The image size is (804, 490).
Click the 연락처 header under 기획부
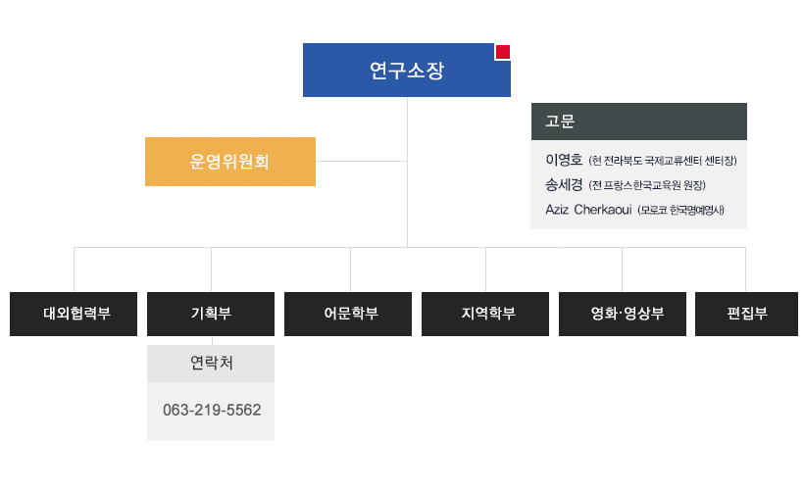211,364
